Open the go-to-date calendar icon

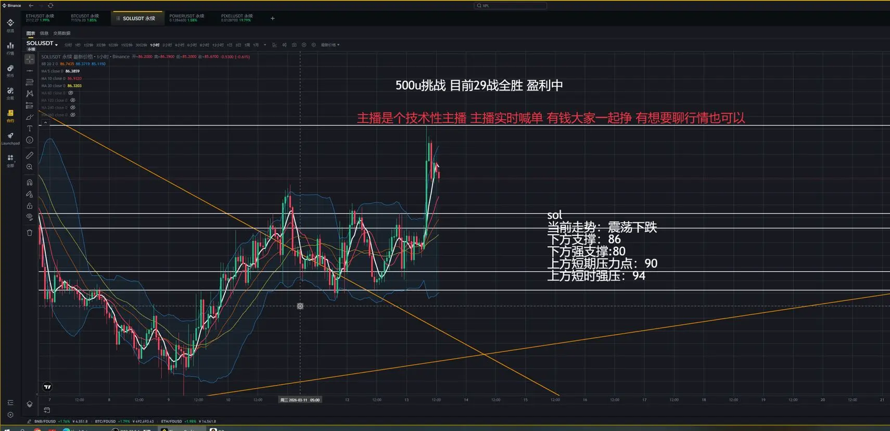click(x=47, y=410)
